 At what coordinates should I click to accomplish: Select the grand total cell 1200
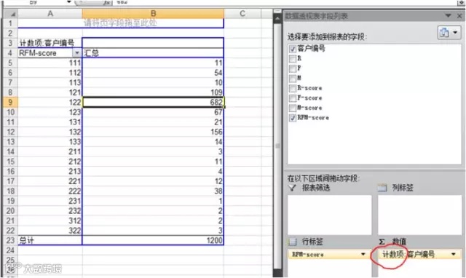point(153,240)
